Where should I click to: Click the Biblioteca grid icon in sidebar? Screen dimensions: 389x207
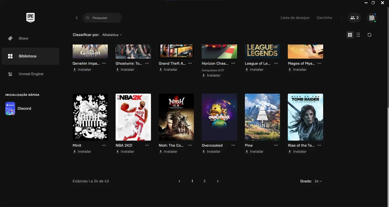(10, 56)
